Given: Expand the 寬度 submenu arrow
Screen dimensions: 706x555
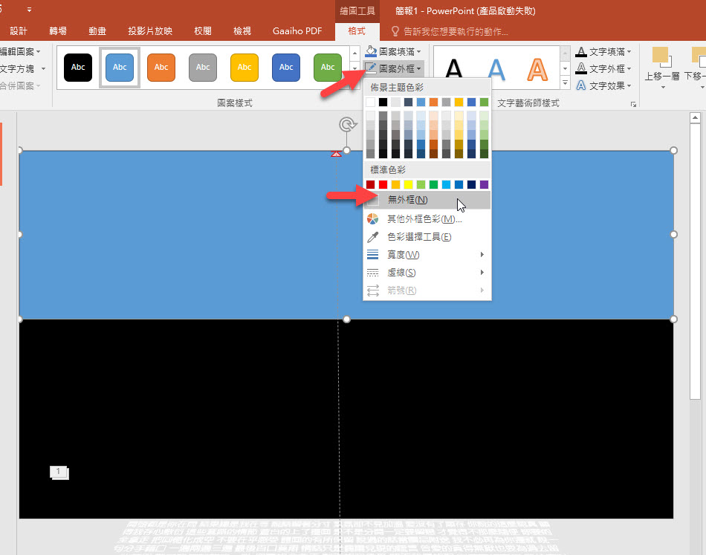Looking at the screenshot, I should 482,255.
